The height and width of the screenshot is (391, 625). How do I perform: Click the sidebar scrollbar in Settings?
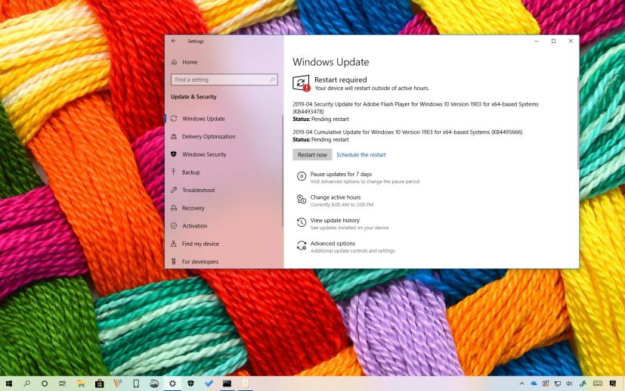pos(283,171)
